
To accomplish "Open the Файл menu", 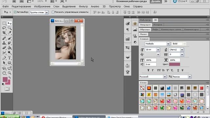I will [x=5, y=7].
